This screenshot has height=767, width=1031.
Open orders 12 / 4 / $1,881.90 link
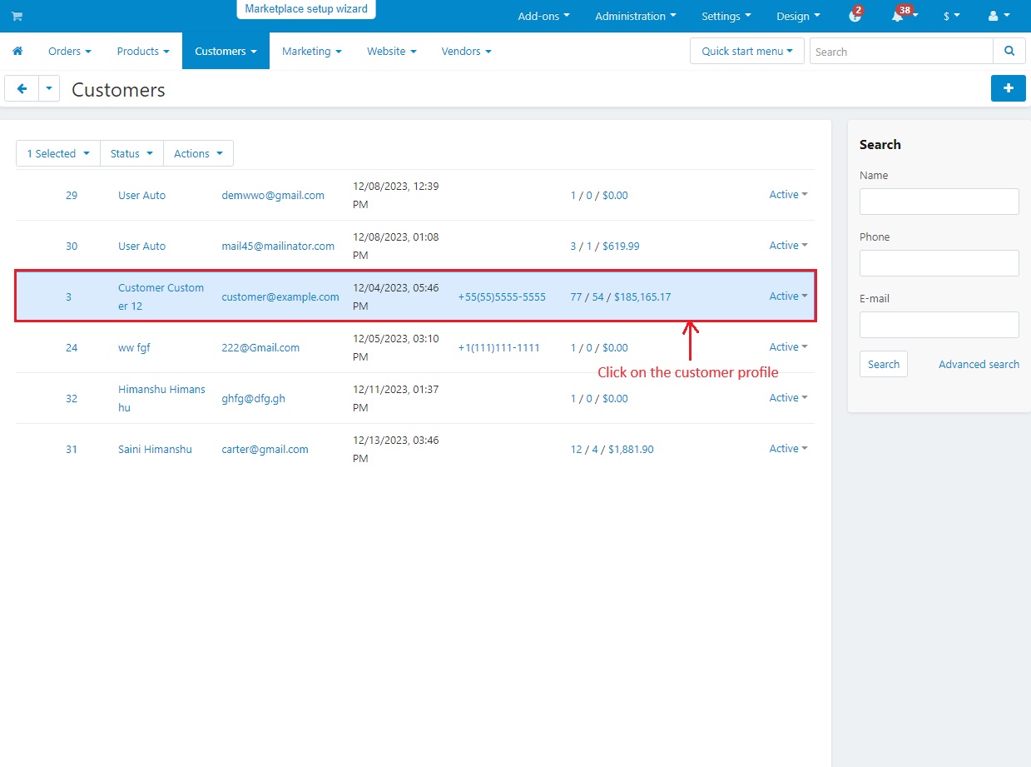(x=612, y=449)
